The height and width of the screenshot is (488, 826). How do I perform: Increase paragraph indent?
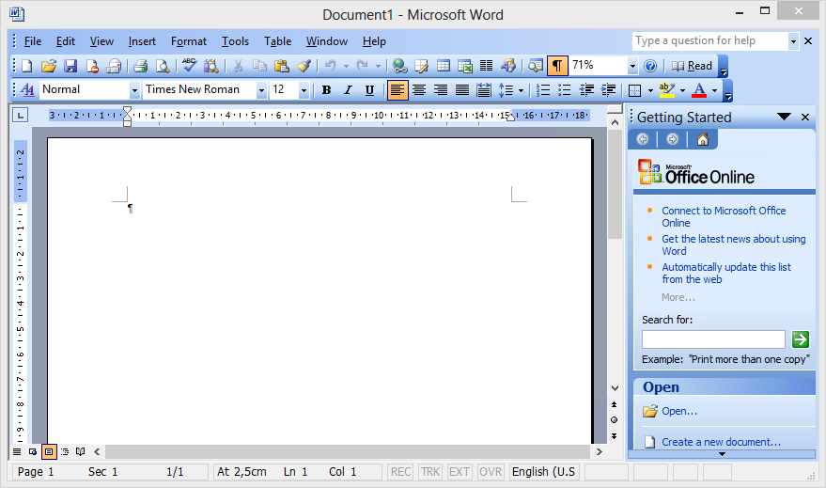coord(608,90)
